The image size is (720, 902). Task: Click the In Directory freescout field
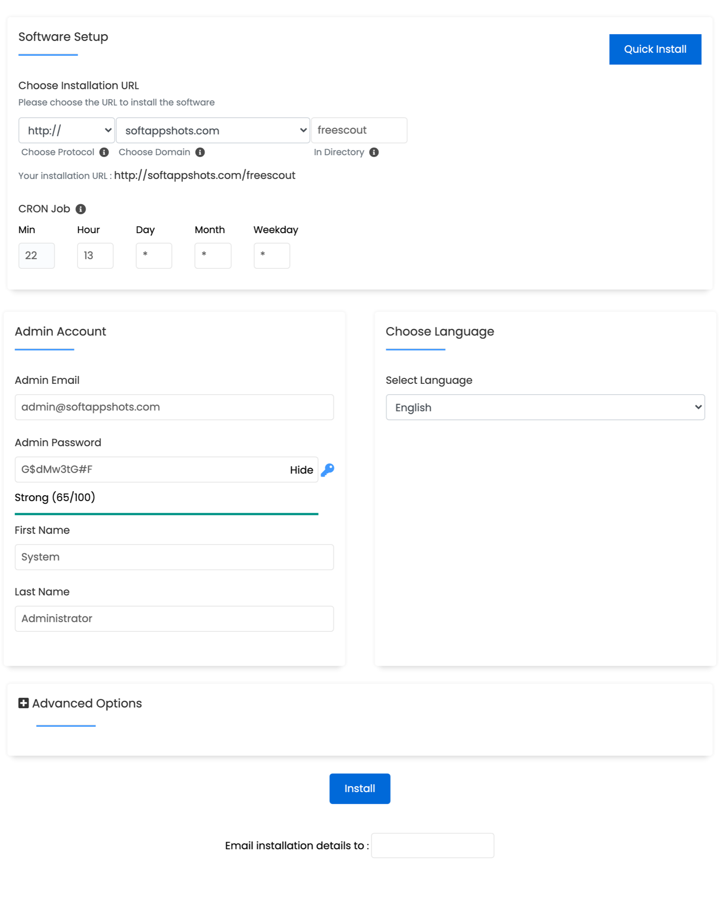coord(359,130)
